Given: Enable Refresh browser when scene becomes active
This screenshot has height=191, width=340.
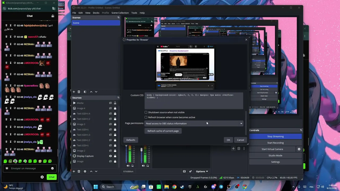Looking at the screenshot, I should [x=146, y=117].
